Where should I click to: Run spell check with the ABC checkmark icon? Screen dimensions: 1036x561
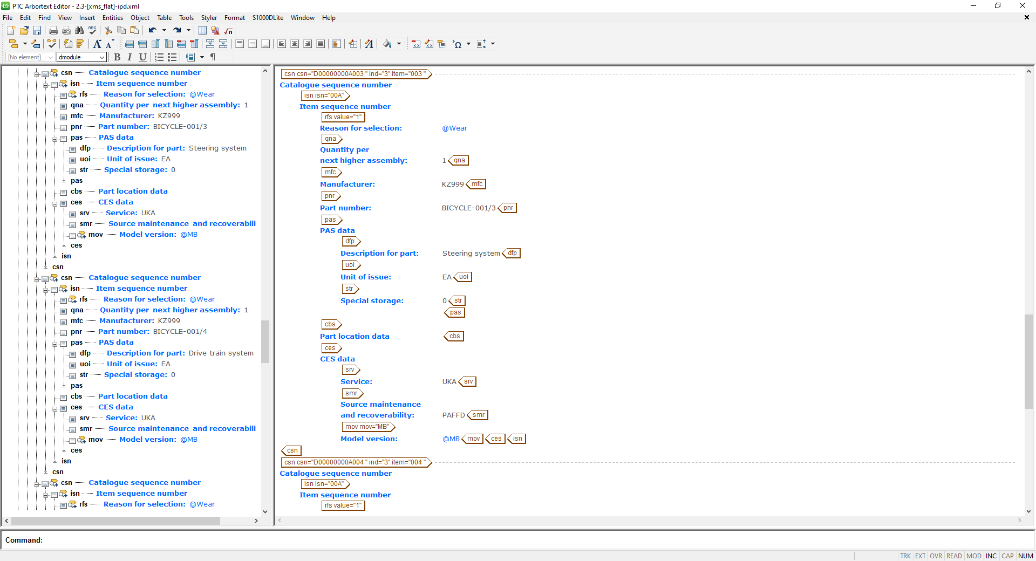tap(92, 31)
